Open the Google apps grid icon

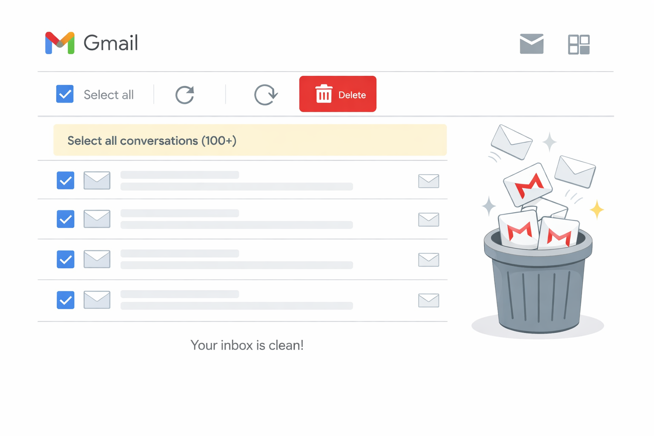click(x=579, y=44)
